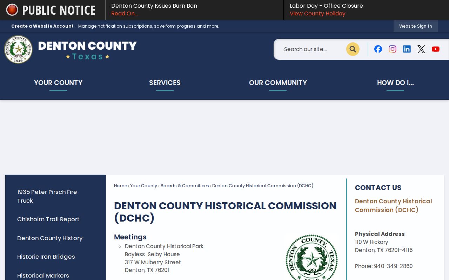
Task: Open the LinkedIn social icon
Action: pyautogui.click(x=407, y=49)
